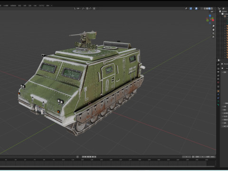
Task: Toggle X-ray mode in viewport header
Action: pos(202,9)
